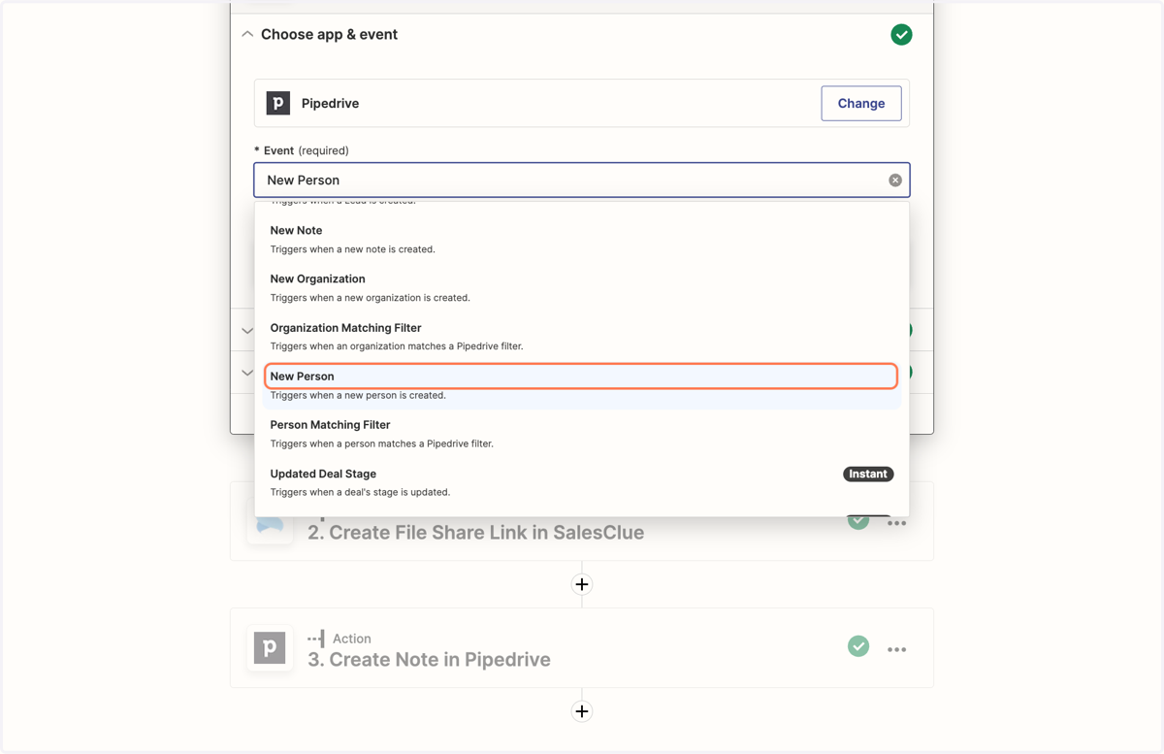The height and width of the screenshot is (754, 1164).
Task: Open the three-dot menu for step 3 Pipedrive
Action: 897,649
